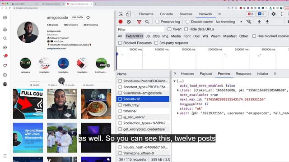Open the Payload tab of request

click(206, 74)
